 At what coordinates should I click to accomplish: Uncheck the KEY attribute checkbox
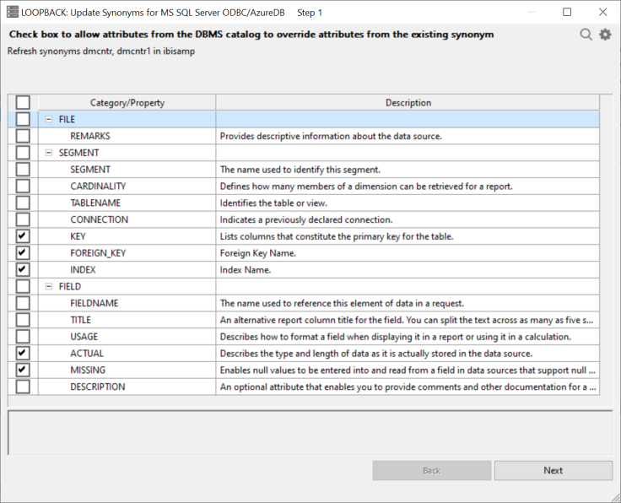23,236
